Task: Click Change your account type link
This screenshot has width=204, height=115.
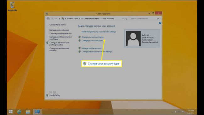Action: tap(92, 41)
